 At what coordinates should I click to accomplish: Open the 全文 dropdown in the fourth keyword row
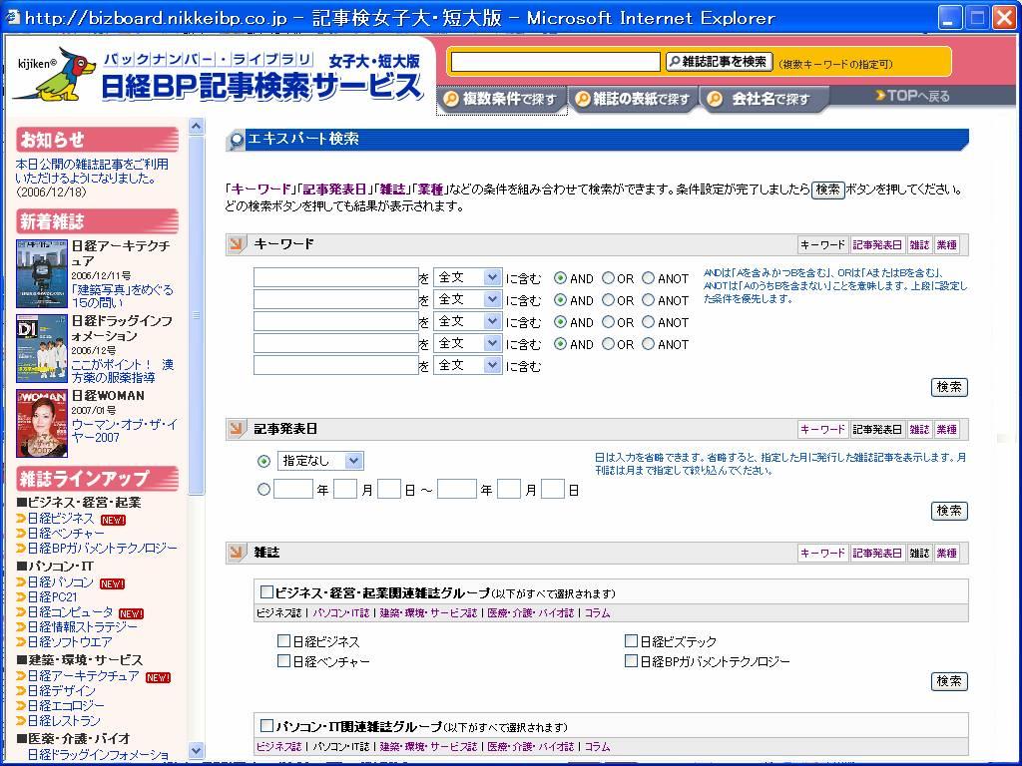(467, 343)
